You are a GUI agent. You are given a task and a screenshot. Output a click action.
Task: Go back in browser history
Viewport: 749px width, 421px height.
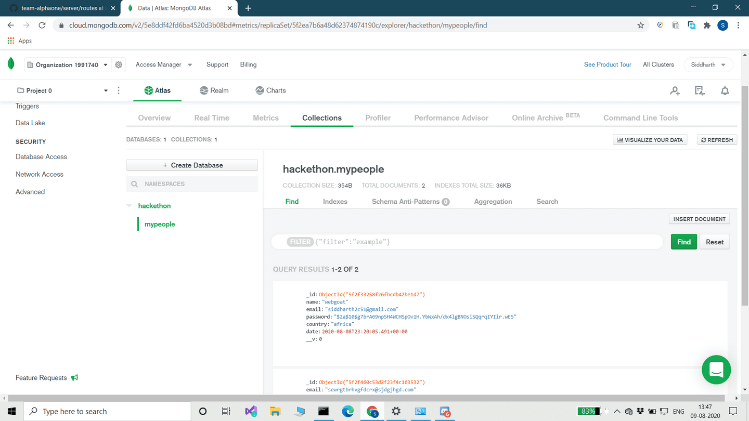pos(11,25)
